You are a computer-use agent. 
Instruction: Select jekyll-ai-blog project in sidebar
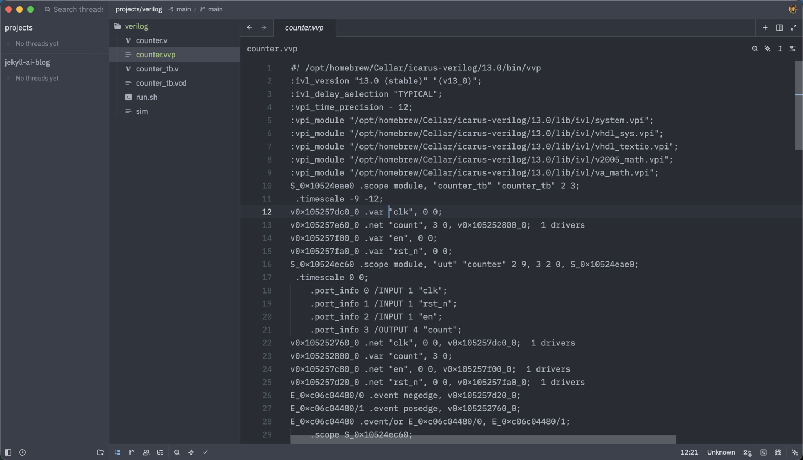[27, 62]
